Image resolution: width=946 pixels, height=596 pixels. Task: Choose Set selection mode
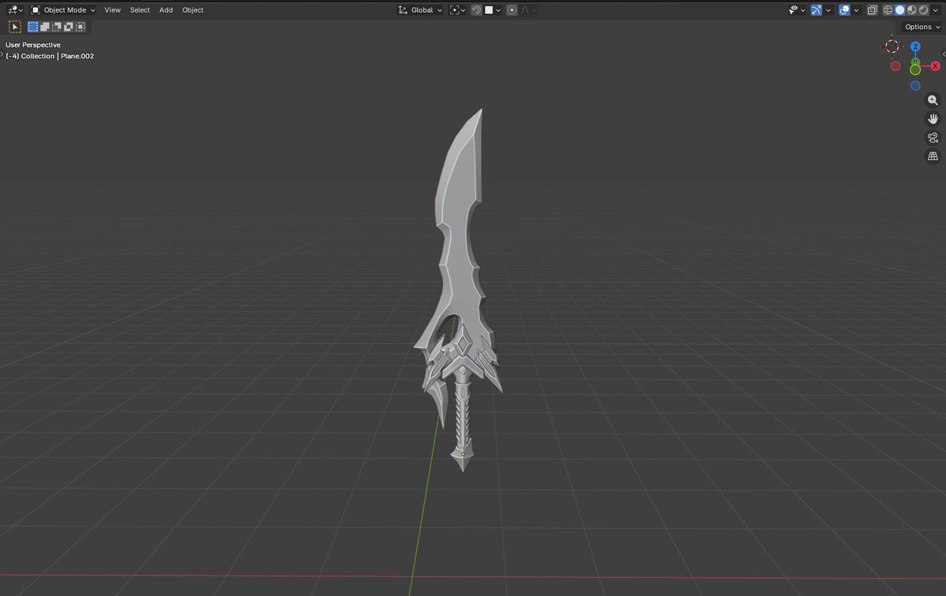[33, 27]
